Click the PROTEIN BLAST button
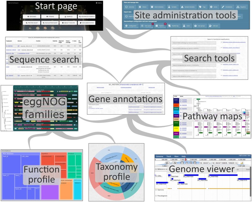The image size is (252, 202). tap(31, 23)
